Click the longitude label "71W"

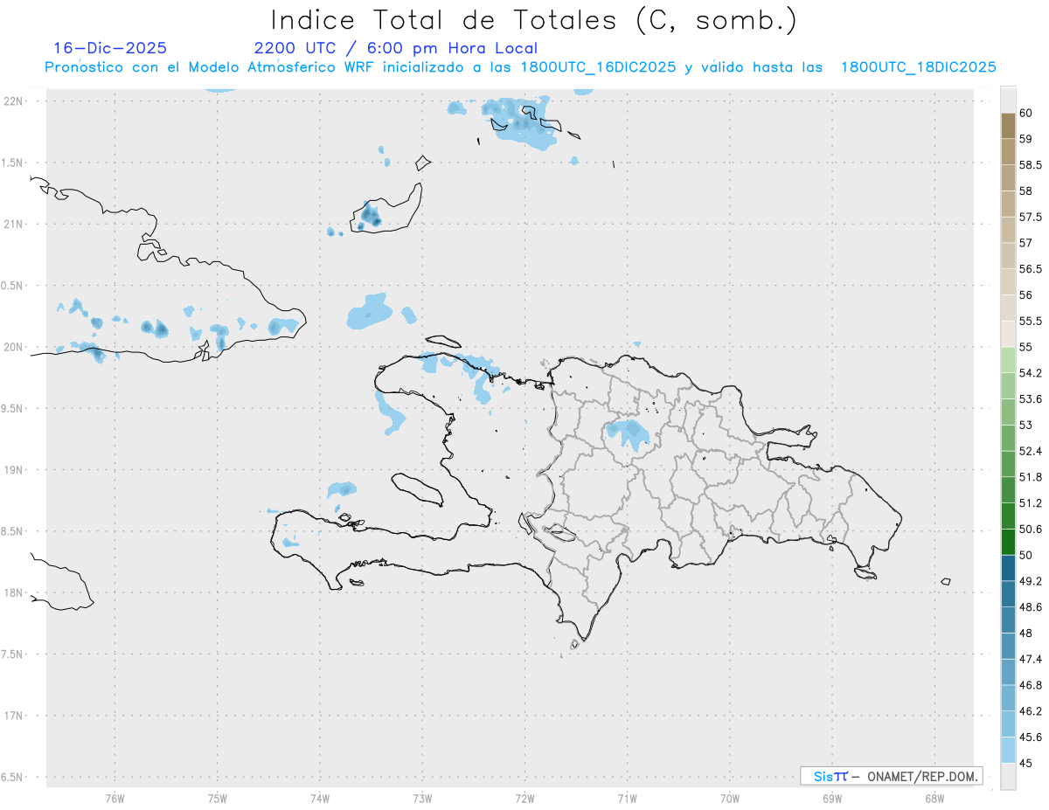(627, 798)
